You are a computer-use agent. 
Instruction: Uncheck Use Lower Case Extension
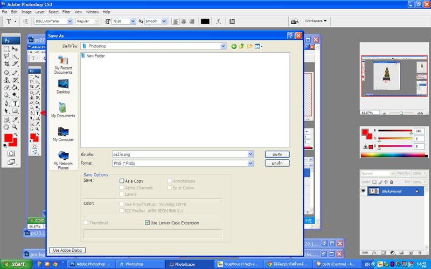point(147,223)
